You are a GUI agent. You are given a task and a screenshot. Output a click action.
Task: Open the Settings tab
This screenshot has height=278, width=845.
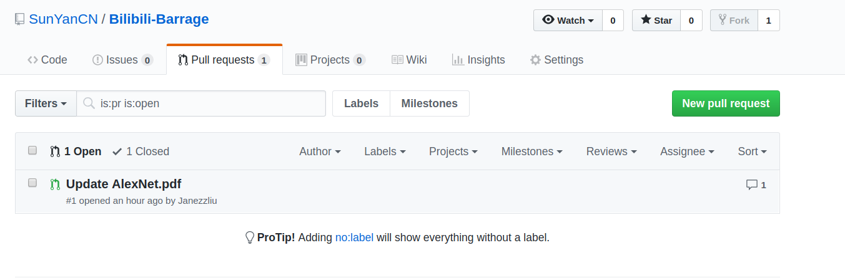click(556, 60)
